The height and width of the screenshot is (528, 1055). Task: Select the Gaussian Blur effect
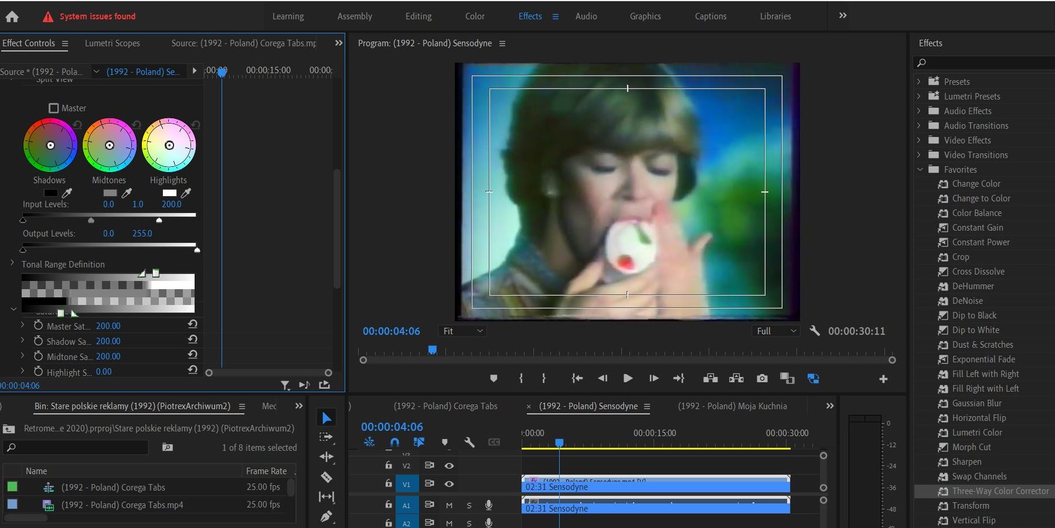(x=976, y=403)
